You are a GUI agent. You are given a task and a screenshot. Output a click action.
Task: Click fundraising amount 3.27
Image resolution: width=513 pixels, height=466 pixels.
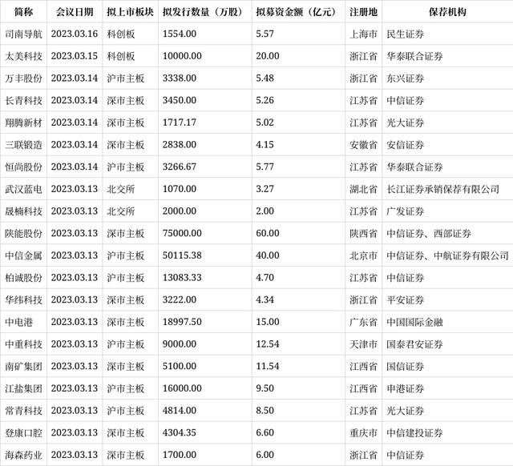click(x=265, y=189)
